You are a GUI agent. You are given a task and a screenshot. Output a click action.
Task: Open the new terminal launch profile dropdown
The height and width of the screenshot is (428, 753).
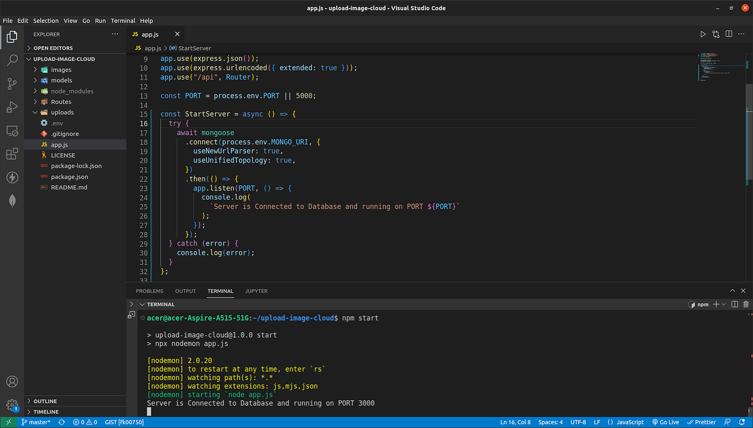pos(724,304)
